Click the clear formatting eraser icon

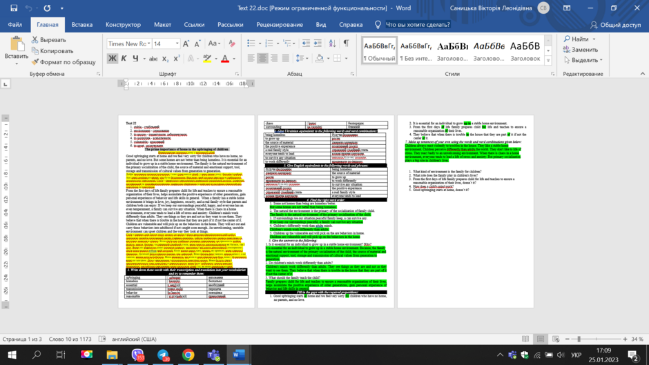point(232,43)
